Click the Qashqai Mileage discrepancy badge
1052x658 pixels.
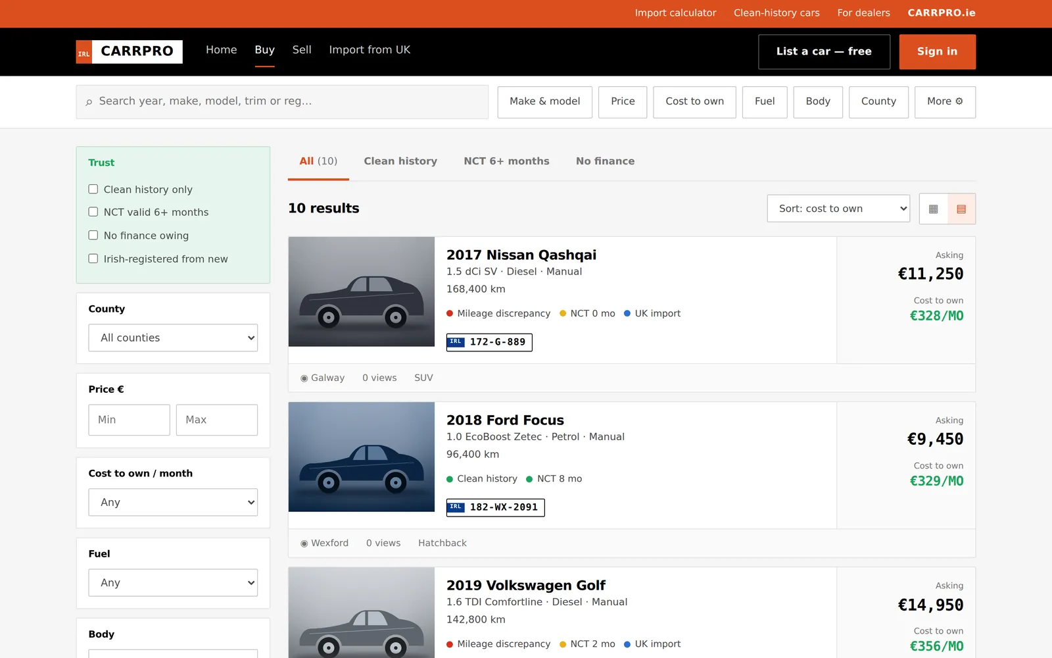pos(498,314)
